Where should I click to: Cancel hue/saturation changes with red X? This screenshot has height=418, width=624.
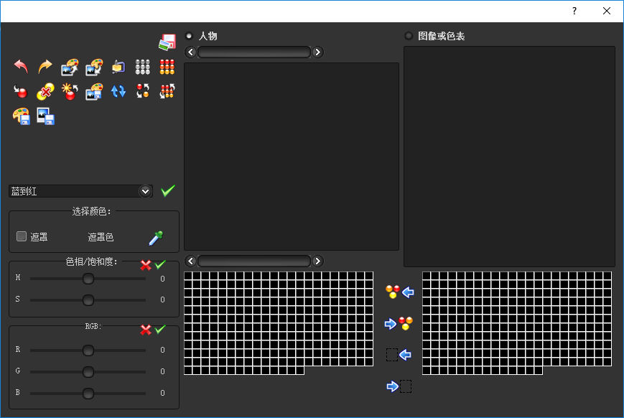146,265
